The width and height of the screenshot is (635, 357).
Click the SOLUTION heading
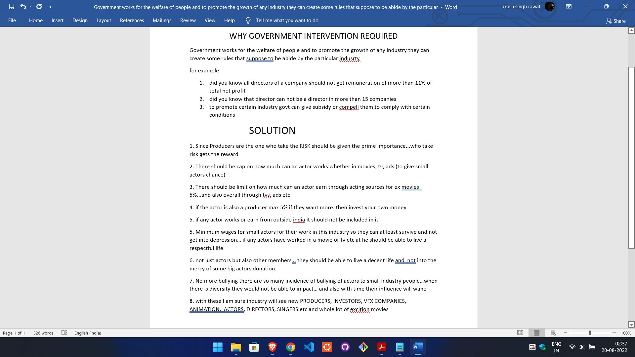coord(272,131)
